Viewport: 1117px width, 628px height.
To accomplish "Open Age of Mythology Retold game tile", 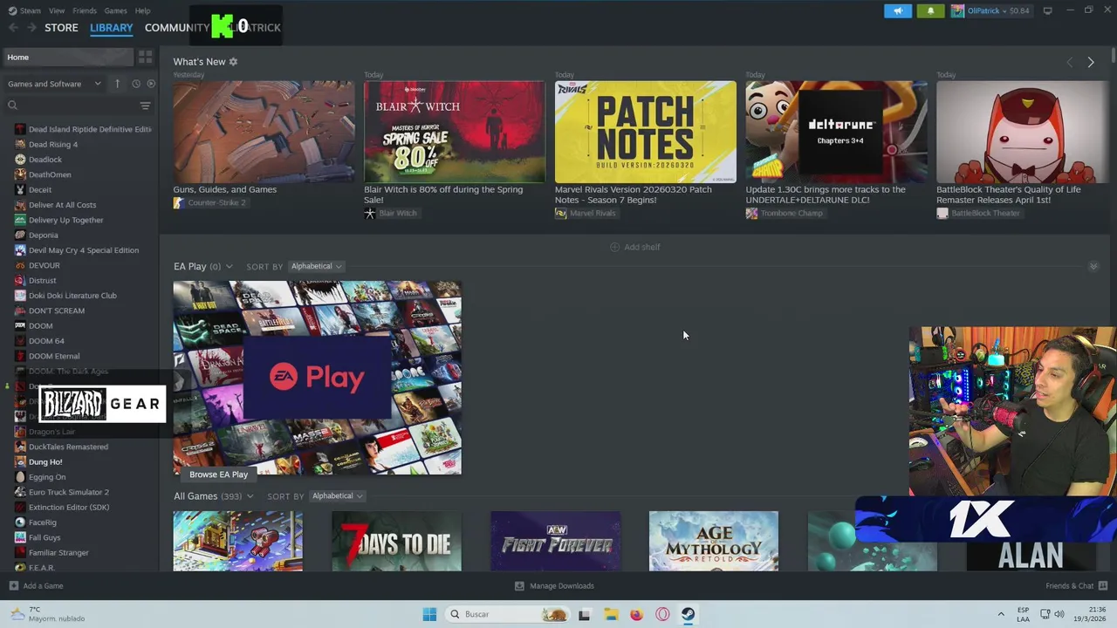I will click(x=714, y=542).
